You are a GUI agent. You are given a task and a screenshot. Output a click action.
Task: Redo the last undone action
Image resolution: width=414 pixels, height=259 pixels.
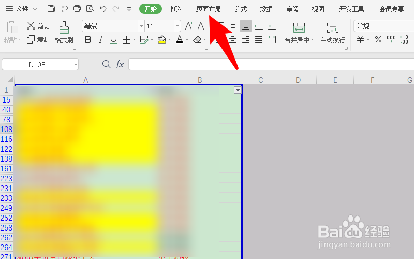[115, 9]
